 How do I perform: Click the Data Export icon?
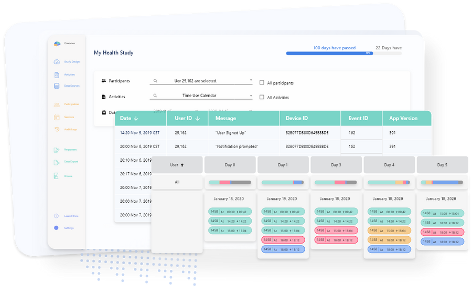click(57, 162)
